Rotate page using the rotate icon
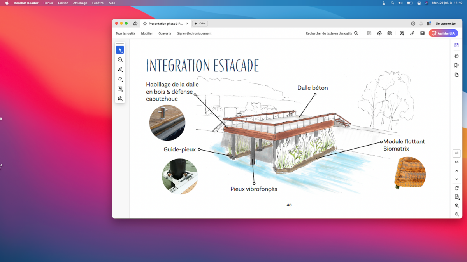Screen dimensions: 467x262 tap(457, 188)
